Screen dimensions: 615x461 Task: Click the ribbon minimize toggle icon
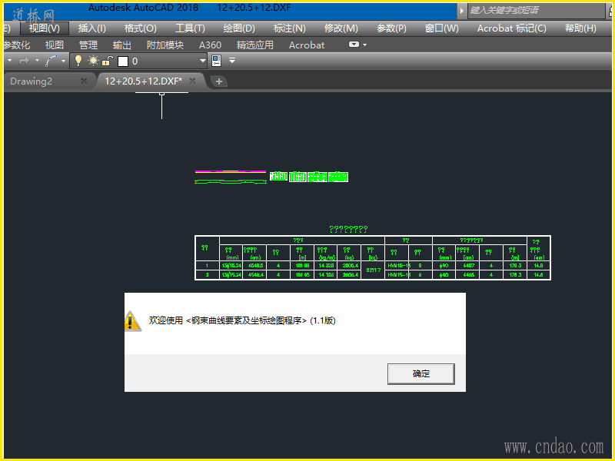coord(354,45)
